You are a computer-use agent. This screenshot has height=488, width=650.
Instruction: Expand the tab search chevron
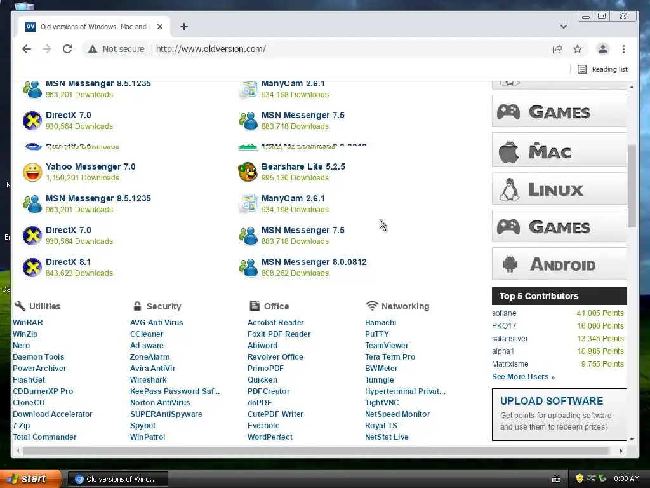[564, 27]
